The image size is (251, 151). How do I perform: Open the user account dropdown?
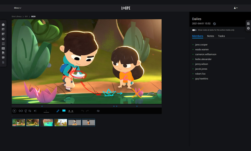click(x=235, y=8)
